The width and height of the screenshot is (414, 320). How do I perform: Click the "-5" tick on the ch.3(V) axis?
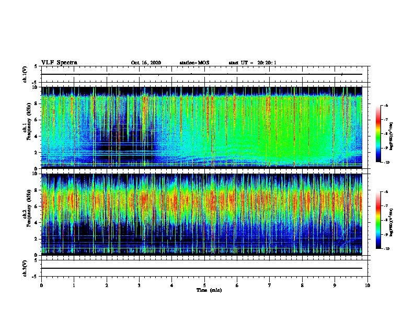pos(34,277)
